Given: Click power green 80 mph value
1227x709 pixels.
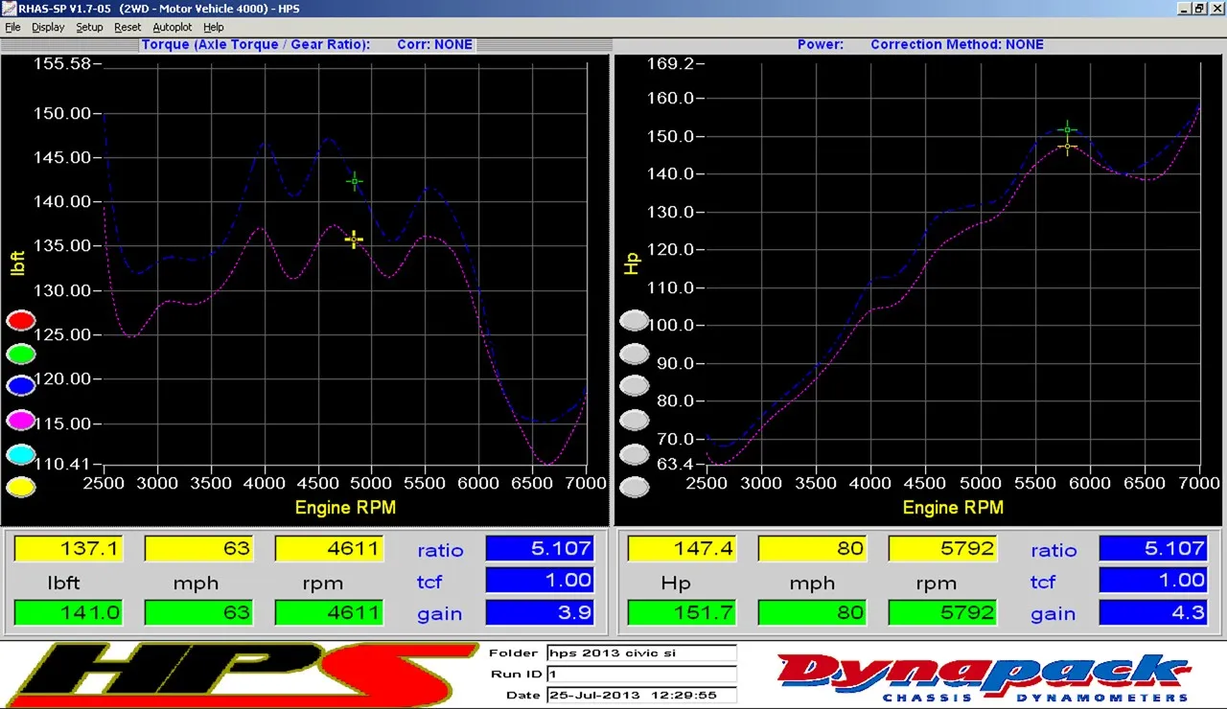Looking at the screenshot, I should [x=812, y=613].
